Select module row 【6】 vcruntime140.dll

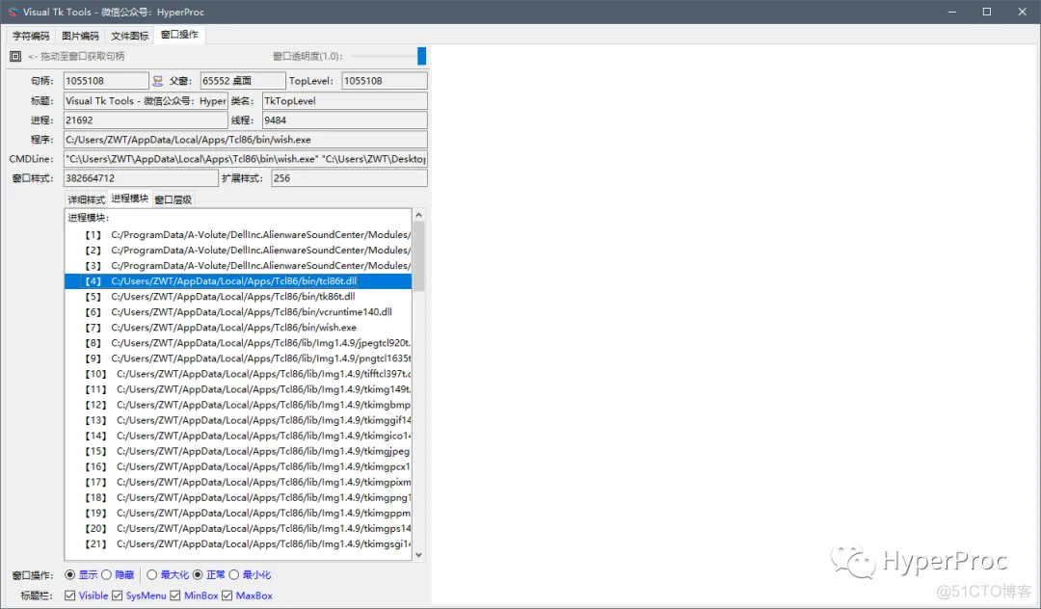[238, 312]
